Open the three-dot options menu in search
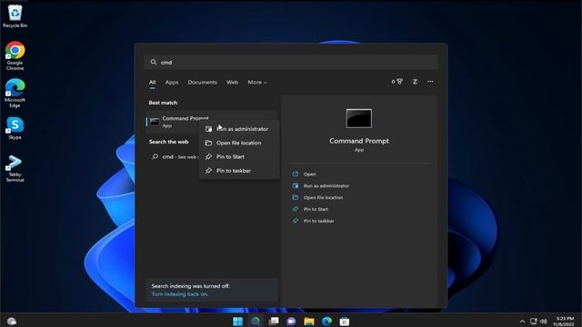Screen dimensions: 582x327 tap(430, 82)
